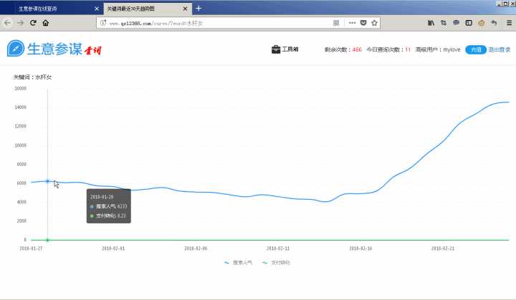Click the 生意参谋 logo

(x=54, y=49)
